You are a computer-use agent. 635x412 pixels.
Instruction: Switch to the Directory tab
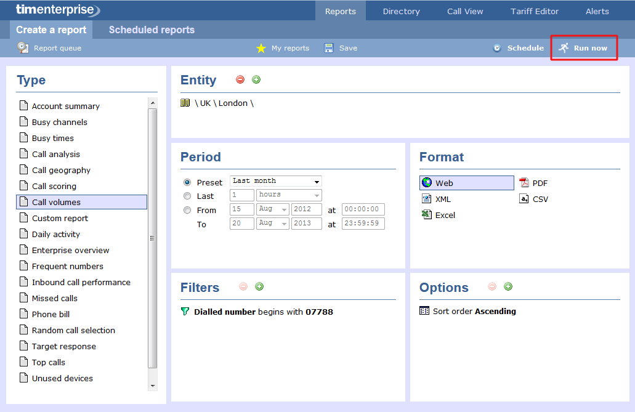[401, 11]
